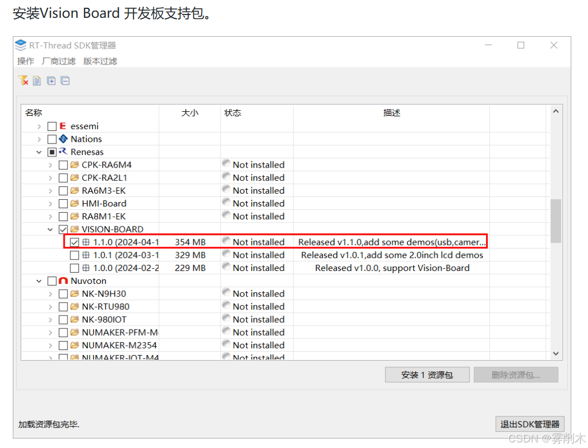Click the 删除资源包 button
The height and width of the screenshot is (448, 588).
click(516, 375)
